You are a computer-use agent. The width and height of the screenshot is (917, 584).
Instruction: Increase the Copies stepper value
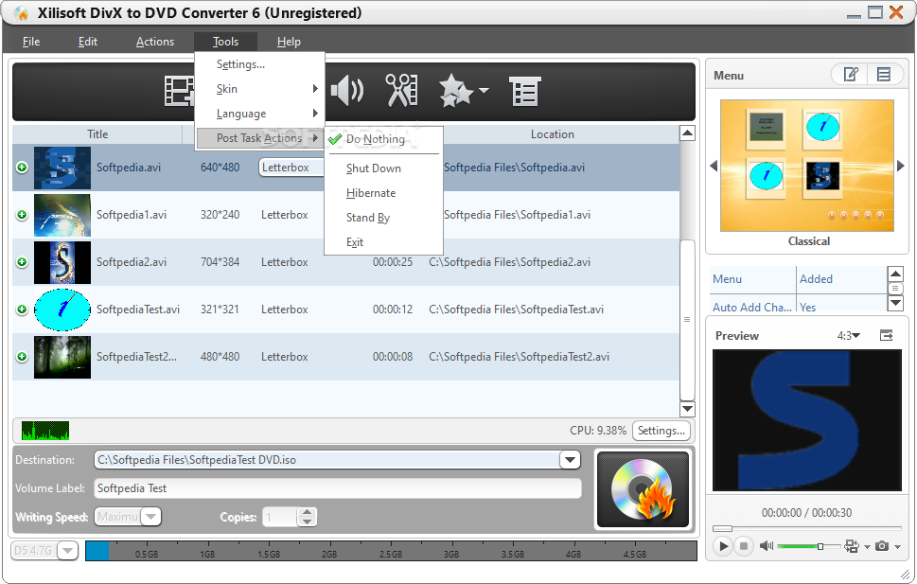click(x=307, y=513)
